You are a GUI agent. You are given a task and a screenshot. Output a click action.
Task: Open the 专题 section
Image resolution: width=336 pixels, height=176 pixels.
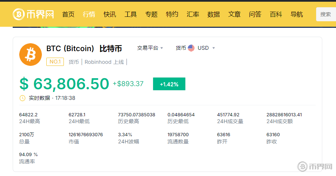(x=151, y=14)
